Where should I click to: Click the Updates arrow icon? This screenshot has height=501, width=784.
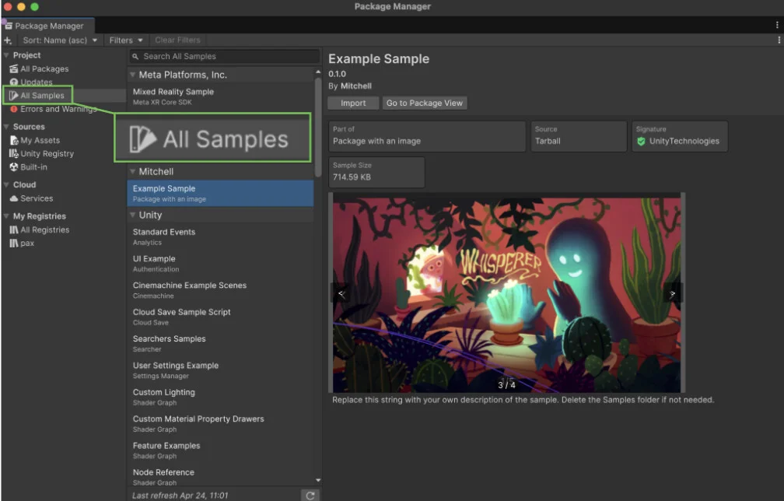pyautogui.click(x=14, y=82)
